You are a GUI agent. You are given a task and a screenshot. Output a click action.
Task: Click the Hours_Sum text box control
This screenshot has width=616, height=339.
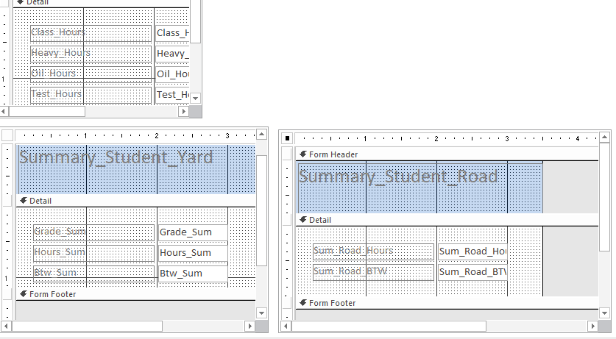point(193,253)
